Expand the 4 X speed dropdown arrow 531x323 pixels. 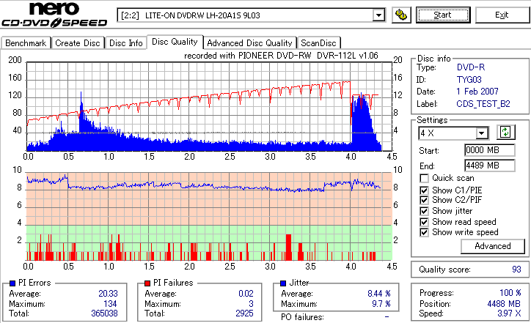tap(481, 133)
